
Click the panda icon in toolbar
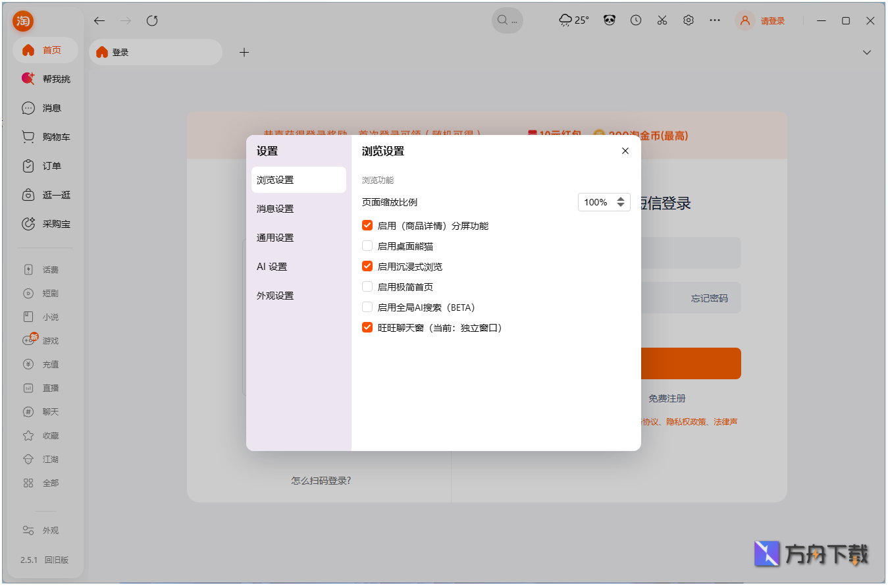coord(610,20)
